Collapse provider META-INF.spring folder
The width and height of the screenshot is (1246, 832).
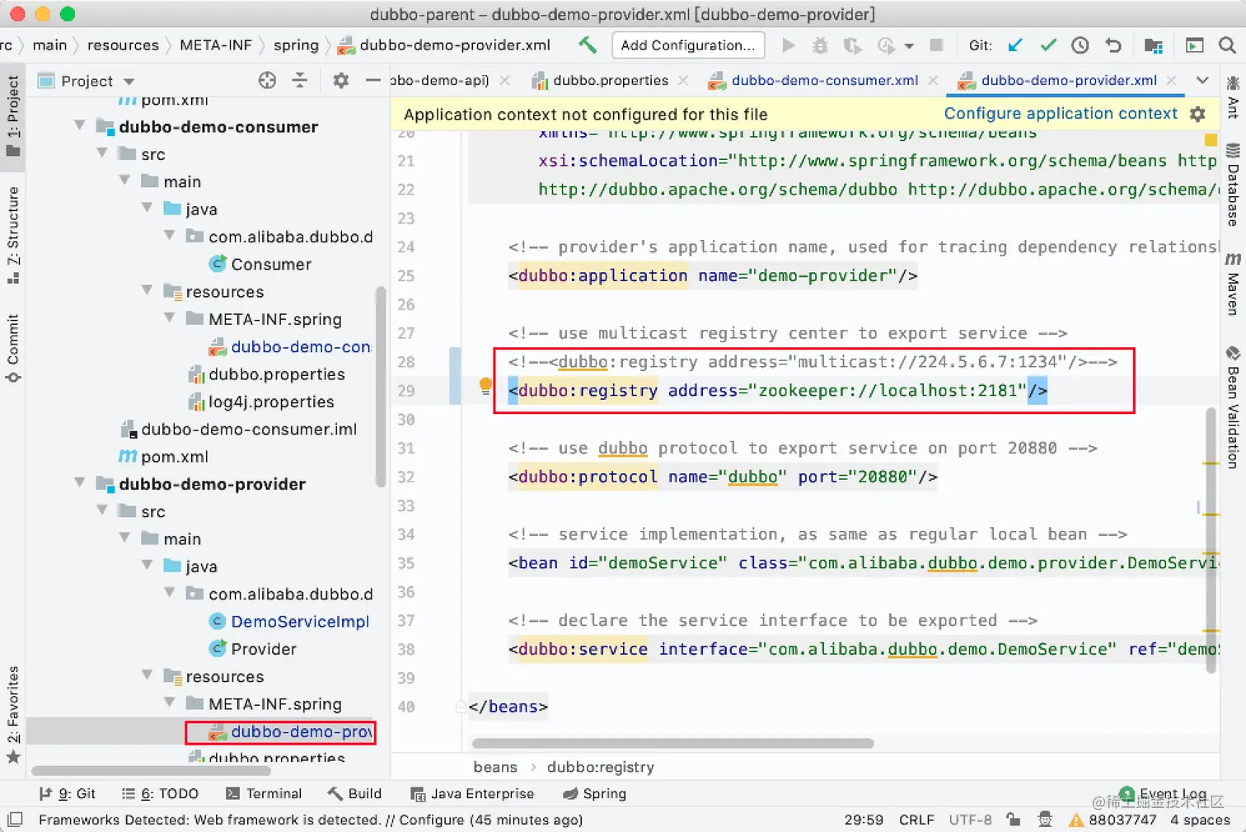[170, 703]
